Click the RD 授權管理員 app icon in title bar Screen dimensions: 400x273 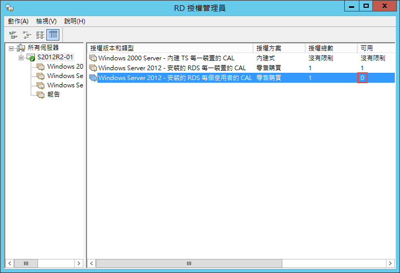10,8
